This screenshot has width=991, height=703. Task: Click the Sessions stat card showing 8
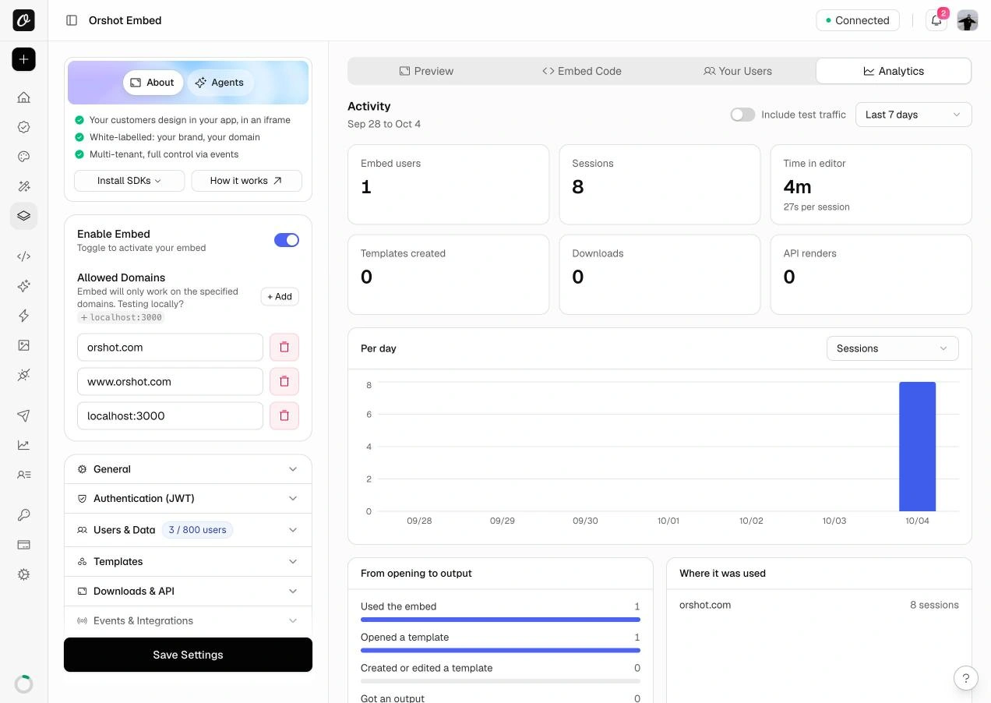pyautogui.click(x=660, y=185)
